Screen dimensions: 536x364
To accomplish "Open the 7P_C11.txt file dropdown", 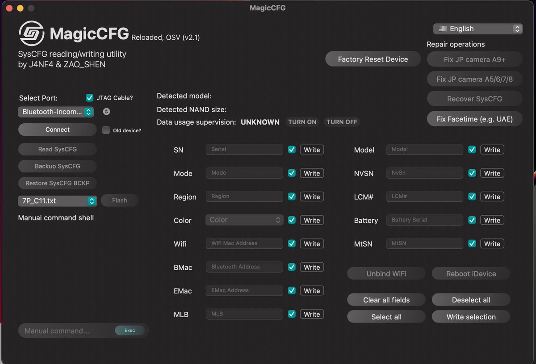I will (x=58, y=201).
